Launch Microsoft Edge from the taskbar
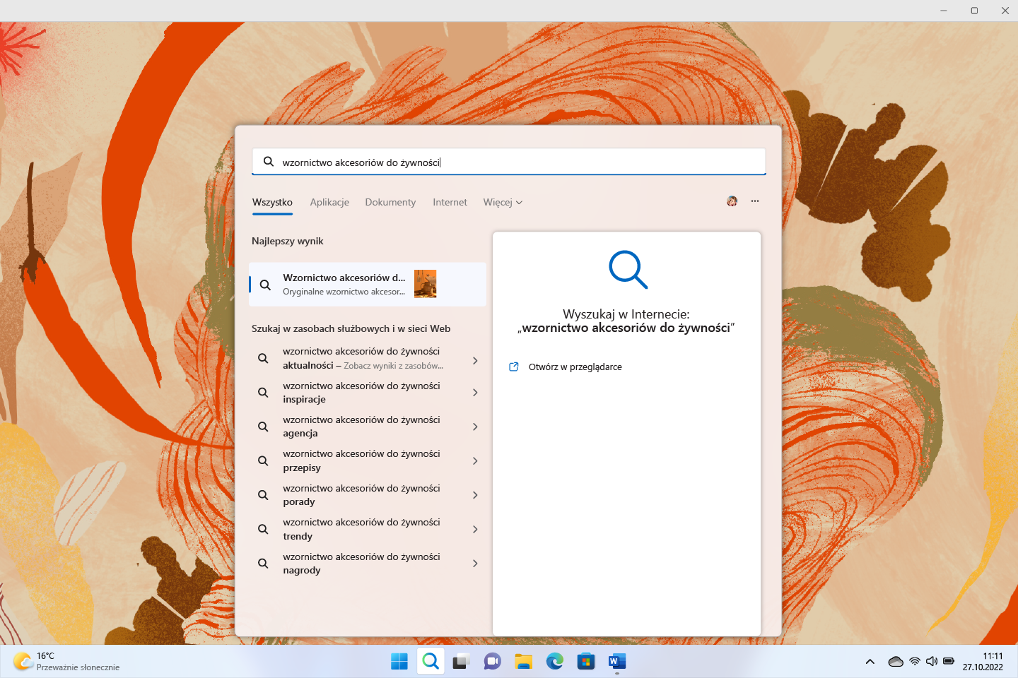 [555, 662]
